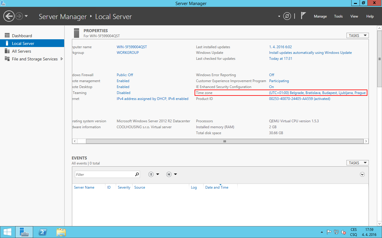
Task: Click the Product ID activated link
Action: pyautogui.click(x=300, y=99)
